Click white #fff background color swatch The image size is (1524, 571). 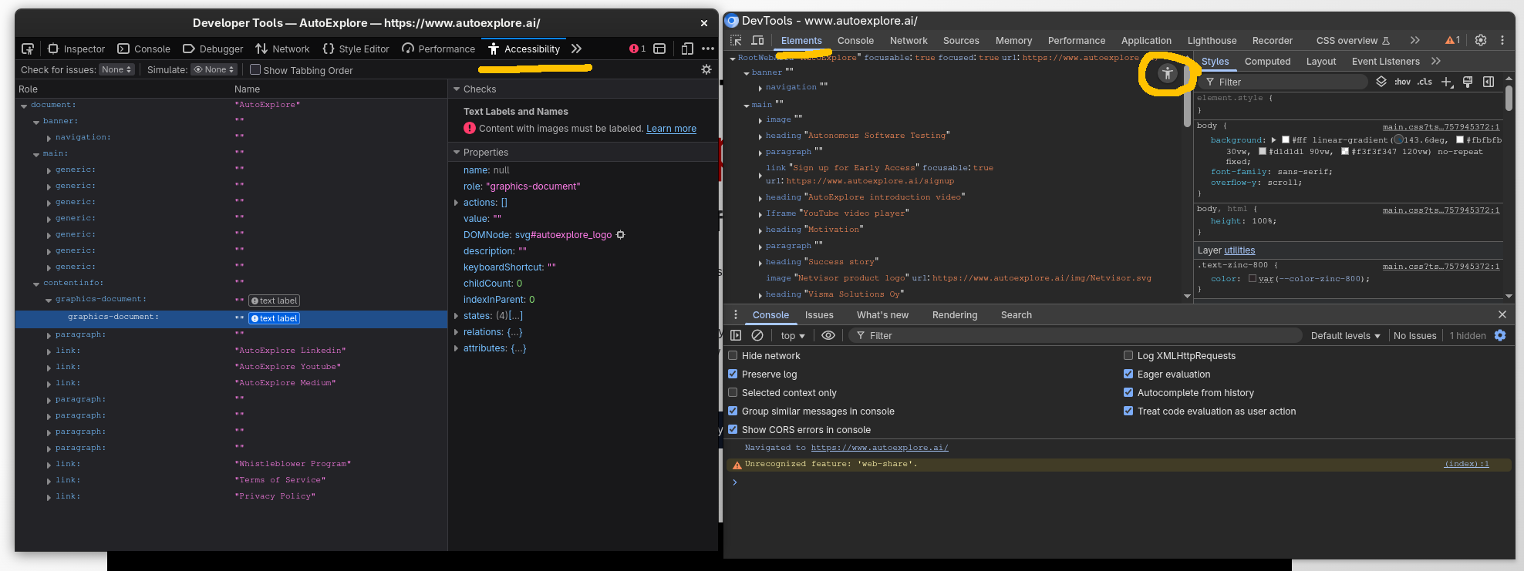point(1286,140)
